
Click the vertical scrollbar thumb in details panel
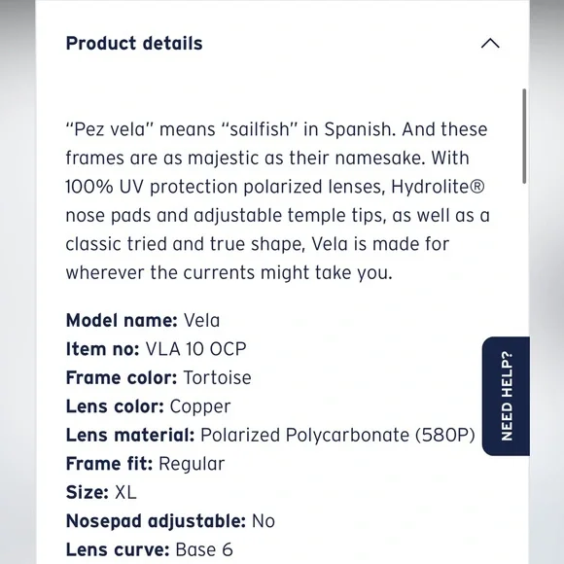point(524,136)
